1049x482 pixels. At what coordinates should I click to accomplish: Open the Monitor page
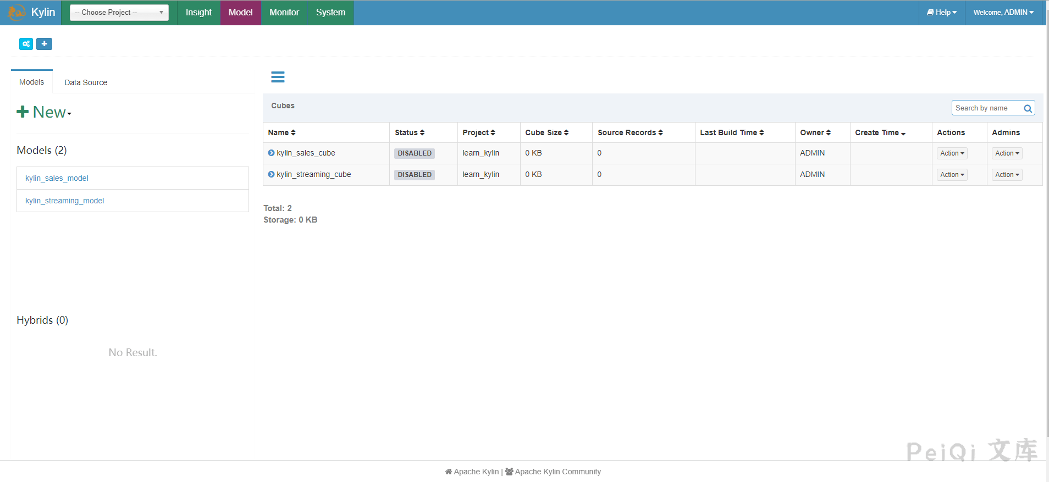point(284,12)
